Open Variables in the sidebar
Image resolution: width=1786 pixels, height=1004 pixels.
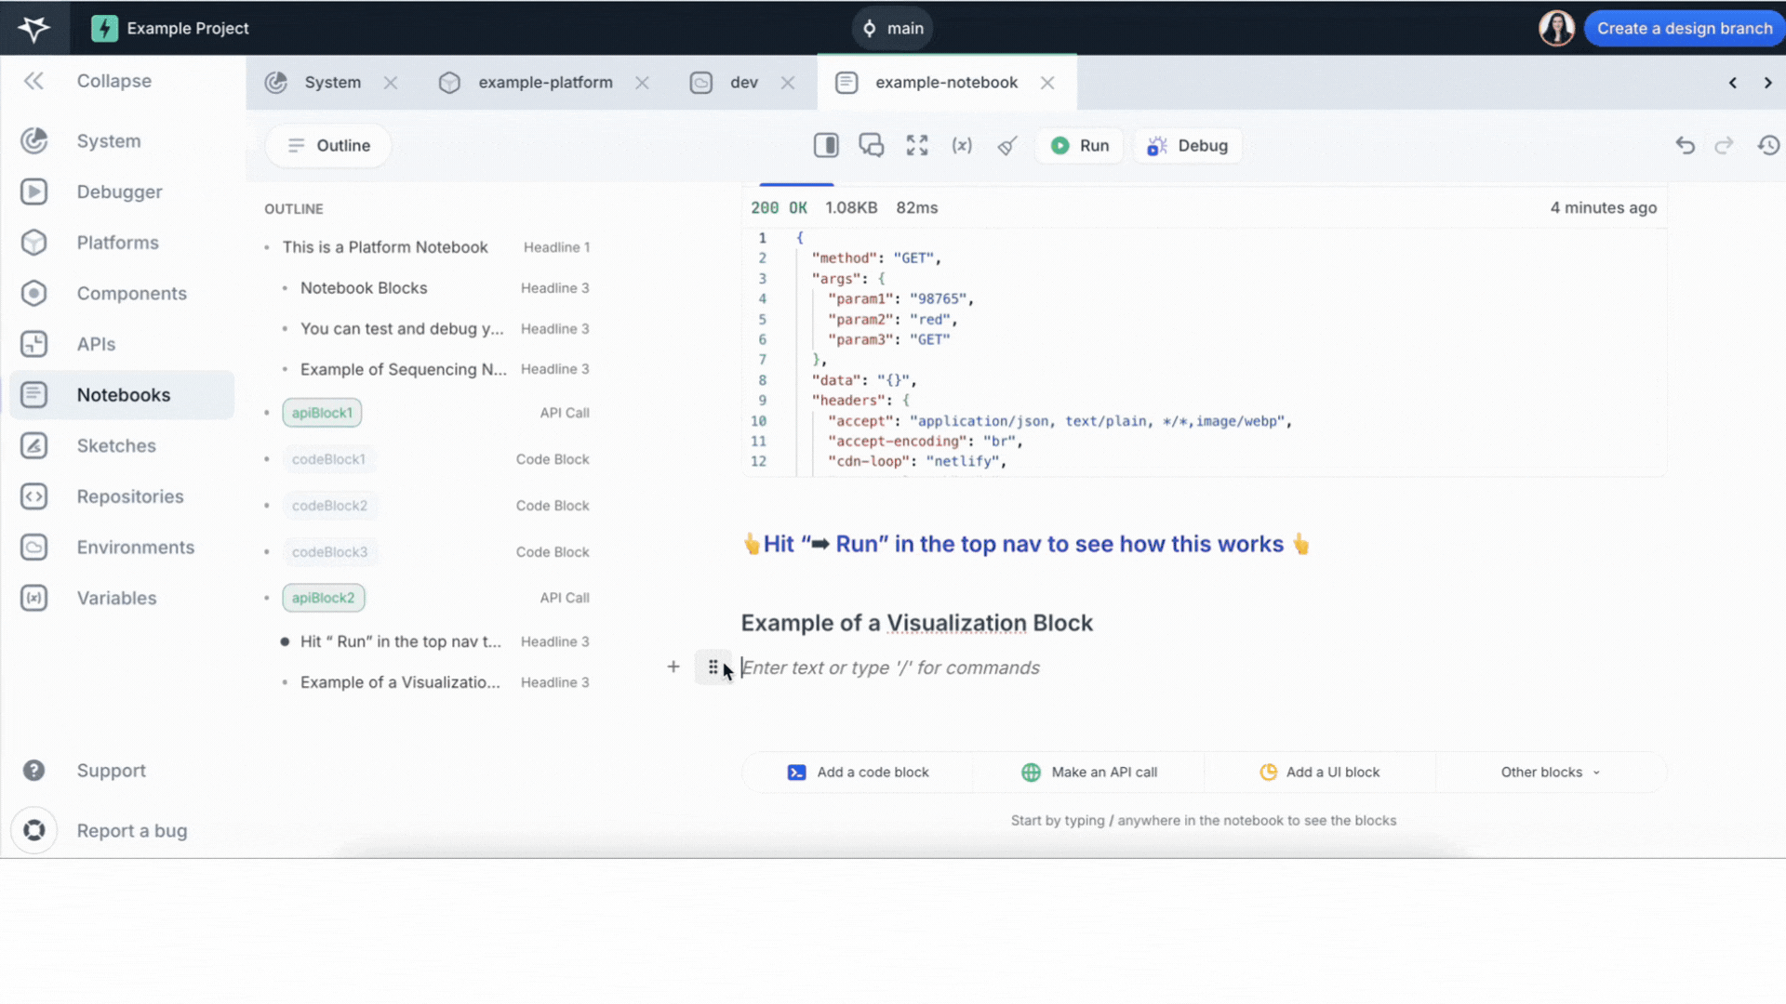[x=116, y=598]
